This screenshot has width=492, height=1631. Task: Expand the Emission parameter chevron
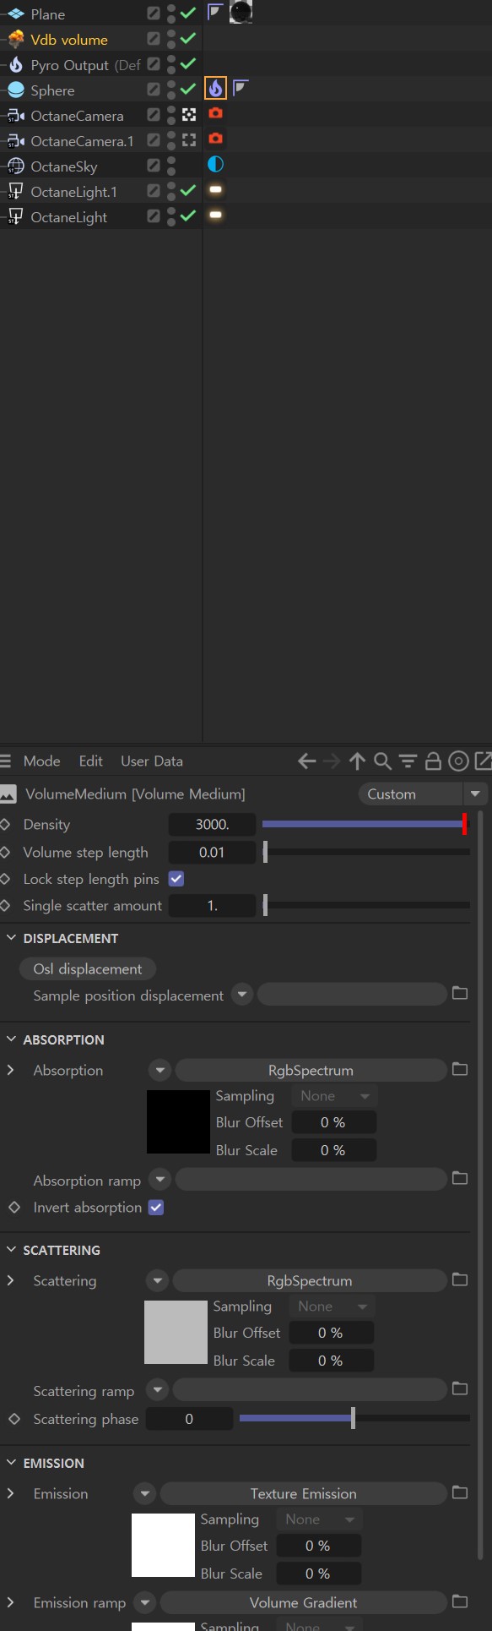[x=10, y=1493]
